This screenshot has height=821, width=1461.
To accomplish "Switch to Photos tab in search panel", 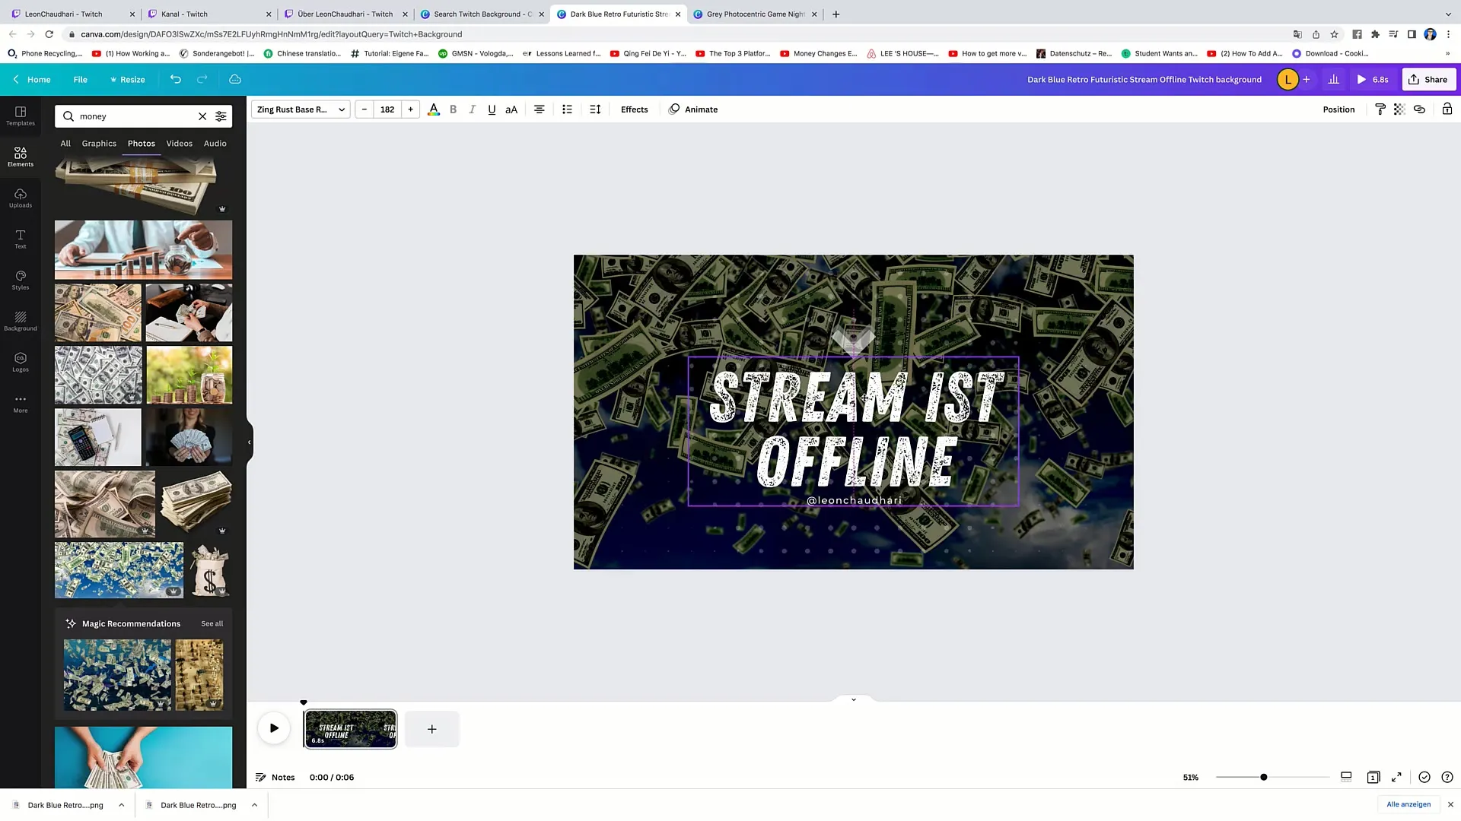I will click(x=142, y=144).
